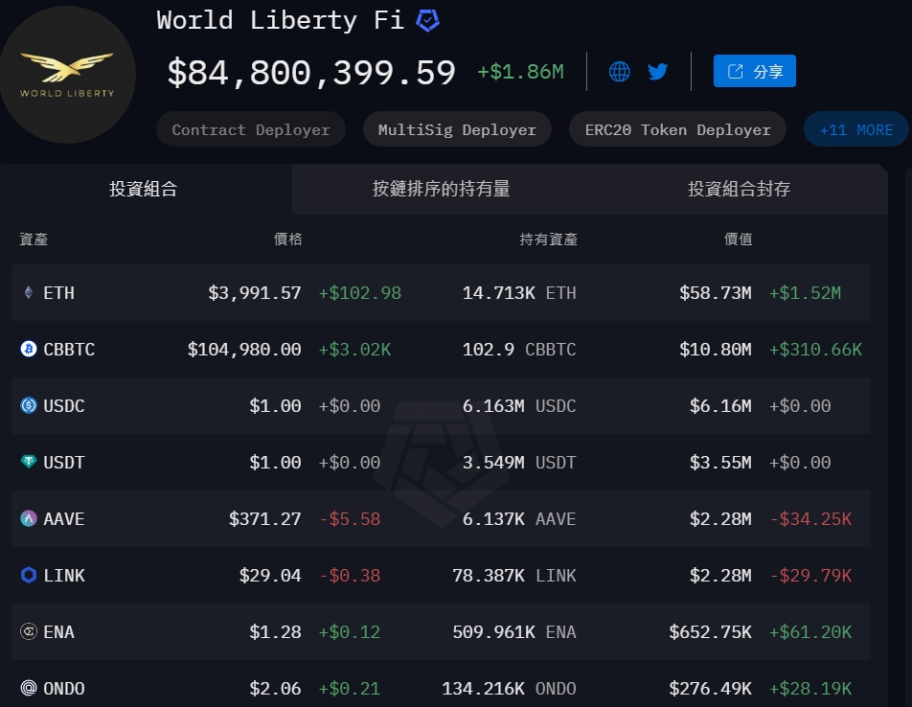Image resolution: width=912 pixels, height=707 pixels.
Task: Click the ETH value change +$1.52M
Action: (x=805, y=292)
